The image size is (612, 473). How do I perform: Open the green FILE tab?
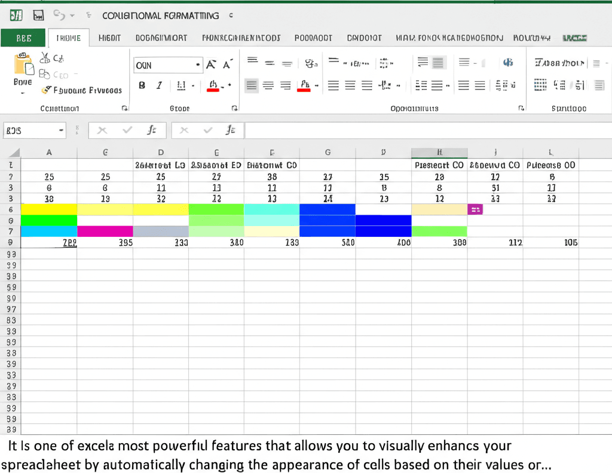click(x=23, y=38)
